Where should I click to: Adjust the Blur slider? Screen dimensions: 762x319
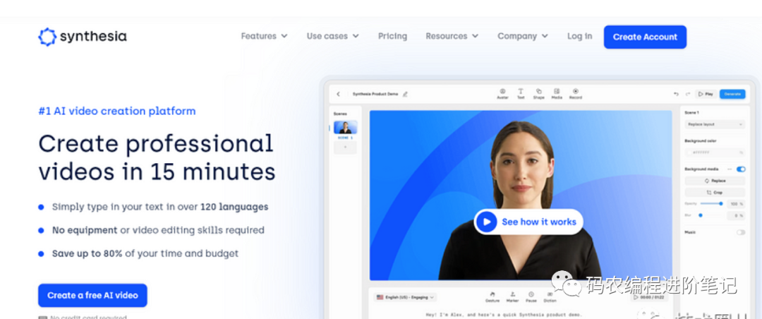pyautogui.click(x=711, y=215)
